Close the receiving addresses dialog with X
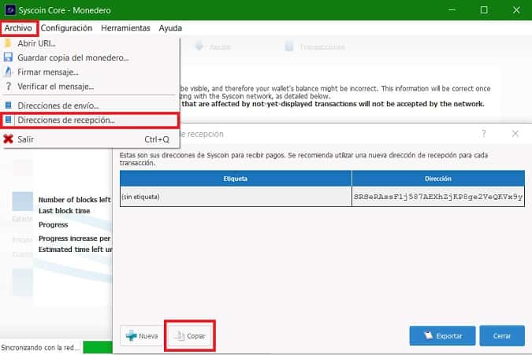The image size is (532, 355). [515, 134]
